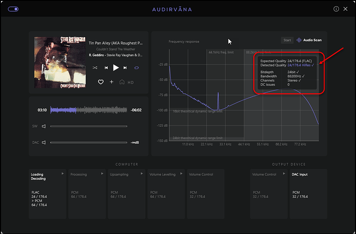
Task: Click the HD quality badge
Action: (131, 82)
